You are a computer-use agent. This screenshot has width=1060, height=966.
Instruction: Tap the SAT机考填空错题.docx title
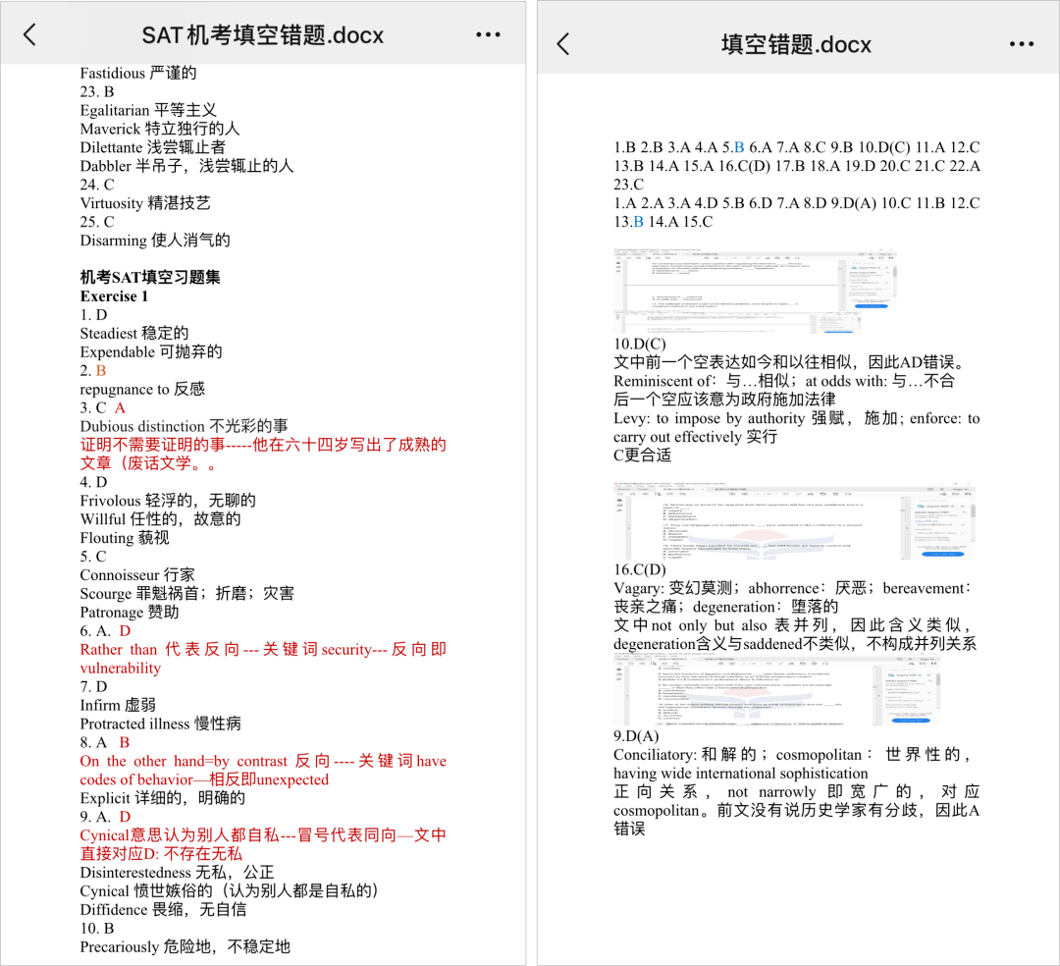point(262,35)
